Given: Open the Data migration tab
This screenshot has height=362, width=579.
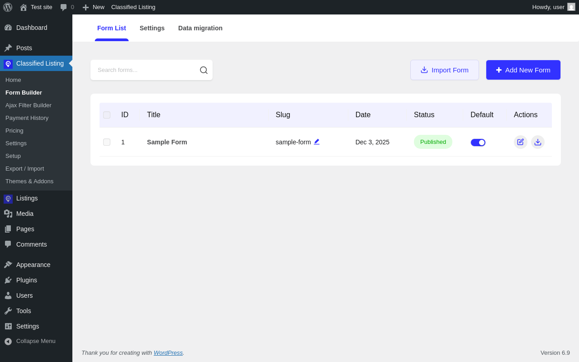Looking at the screenshot, I should (200, 28).
